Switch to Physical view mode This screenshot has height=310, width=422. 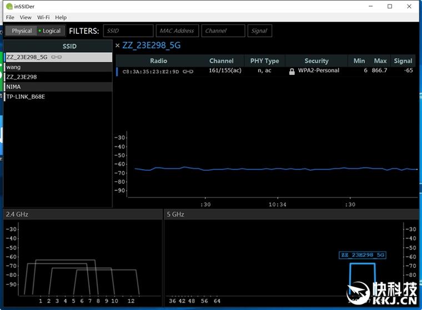[x=22, y=31]
